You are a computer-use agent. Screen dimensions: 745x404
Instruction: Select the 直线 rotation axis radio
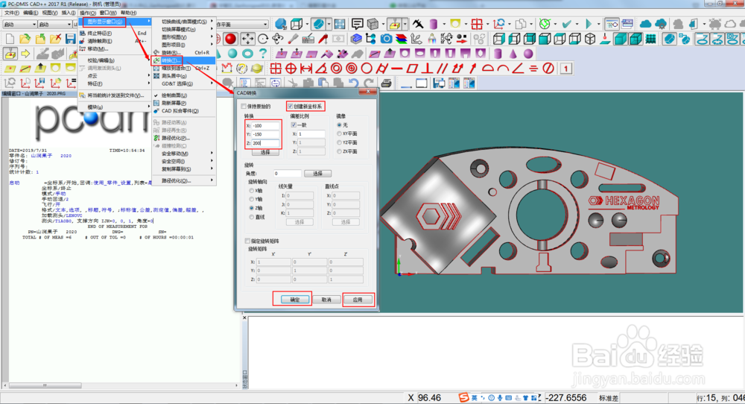[252, 217]
